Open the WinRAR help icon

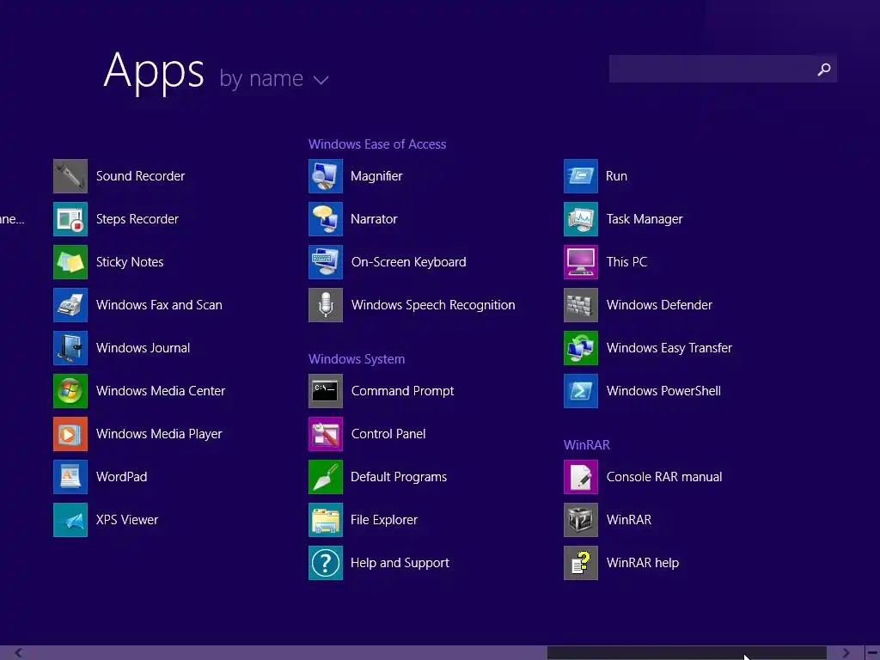(x=581, y=563)
